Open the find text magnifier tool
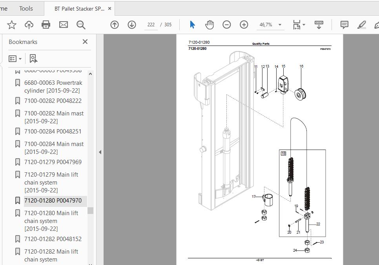The width and height of the screenshot is (379, 265). tap(81, 25)
